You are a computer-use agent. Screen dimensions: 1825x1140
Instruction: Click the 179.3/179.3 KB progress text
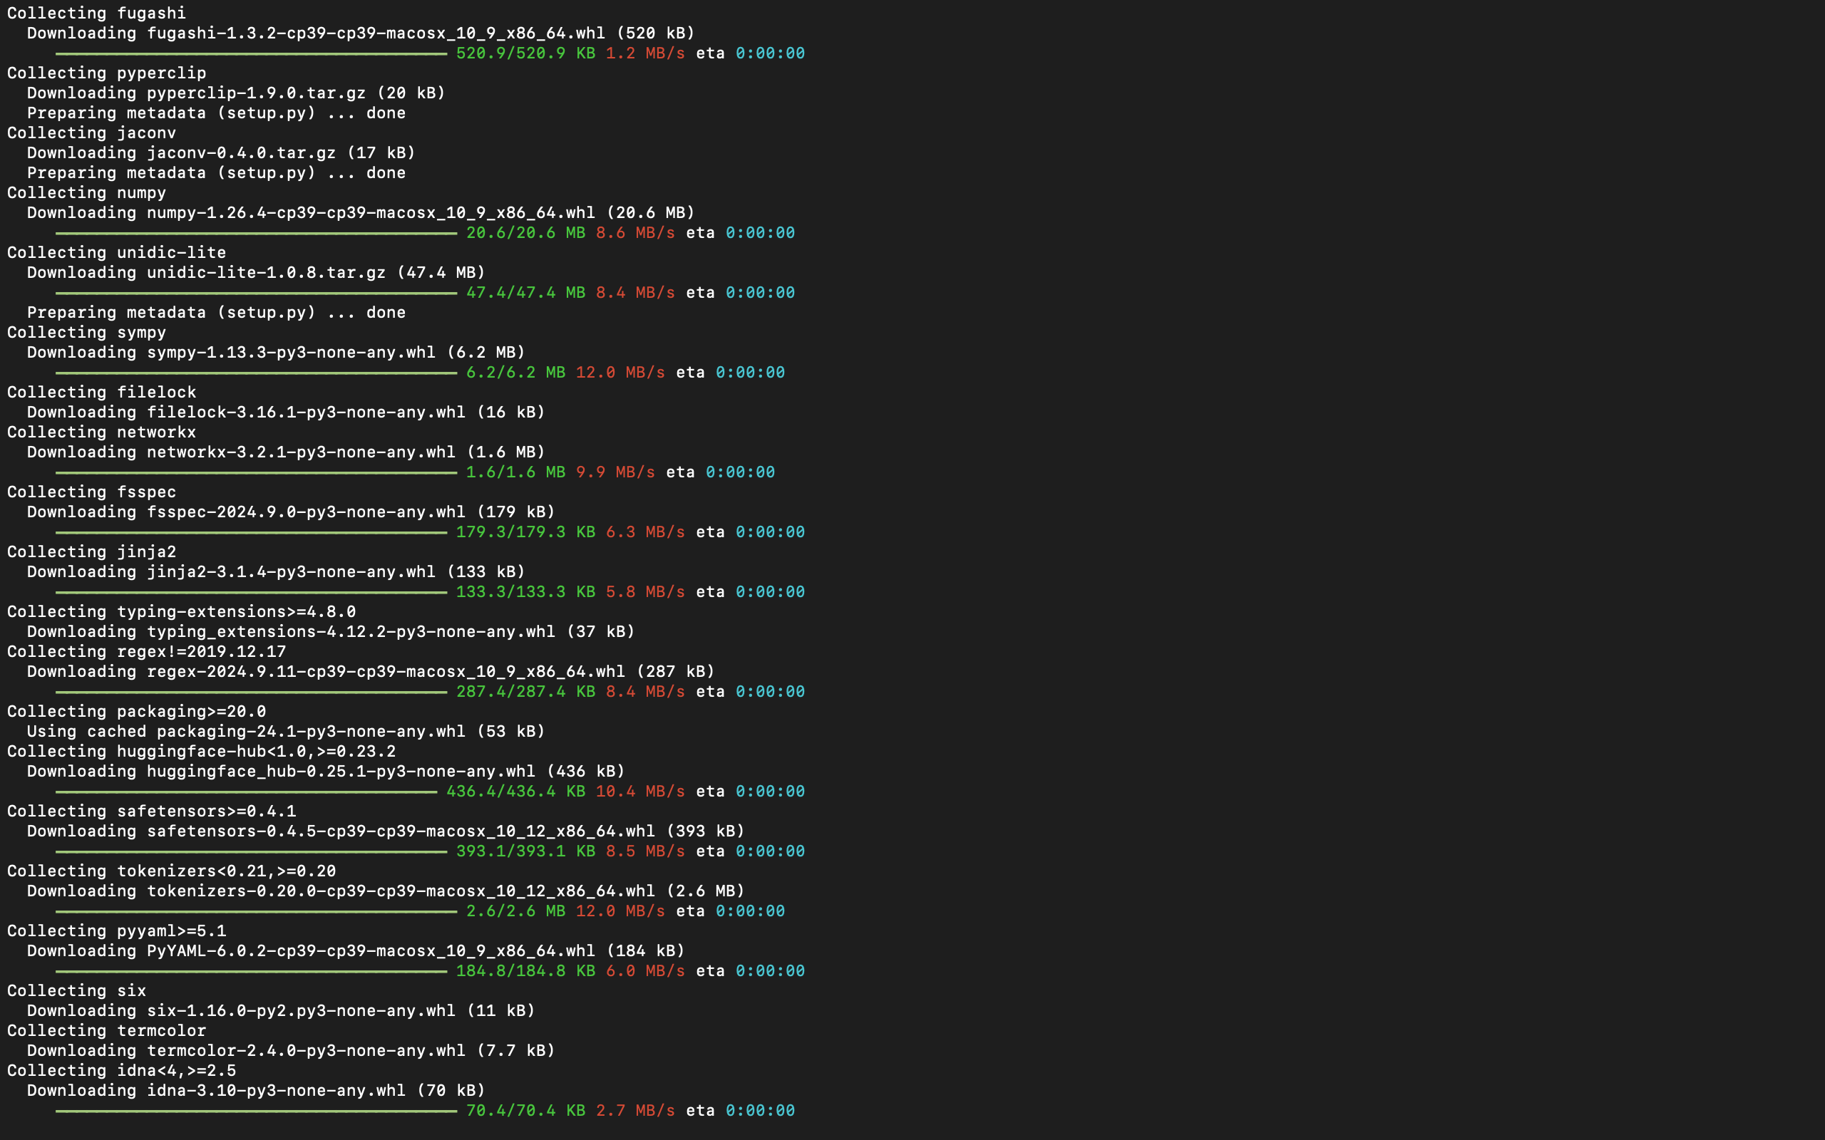(525, 532)
